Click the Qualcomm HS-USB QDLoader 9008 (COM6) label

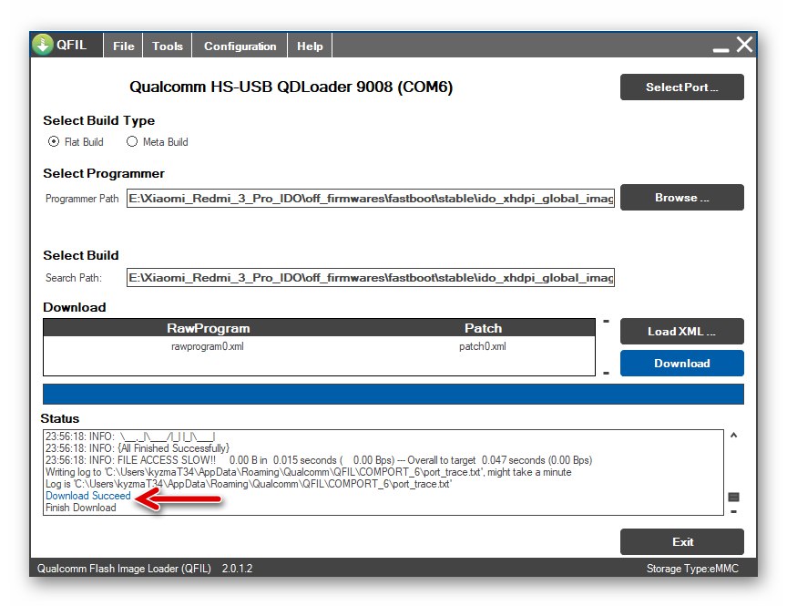(x=291, y=87)
